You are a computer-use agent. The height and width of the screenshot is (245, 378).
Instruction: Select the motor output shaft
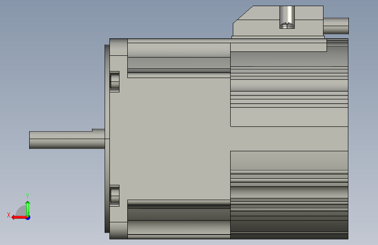pos(67,140)
